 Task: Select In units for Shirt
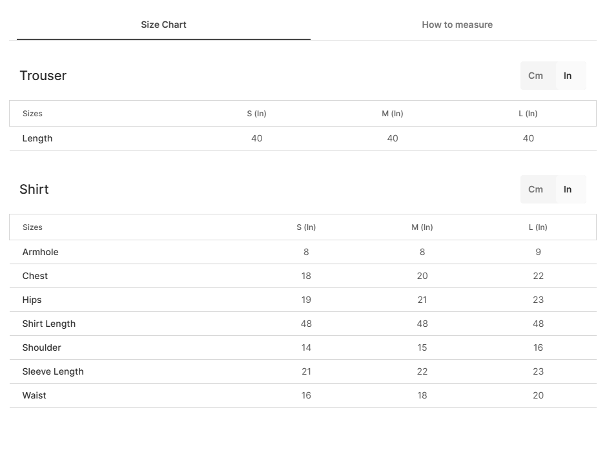pyautogui.click(x=568, y=189)
